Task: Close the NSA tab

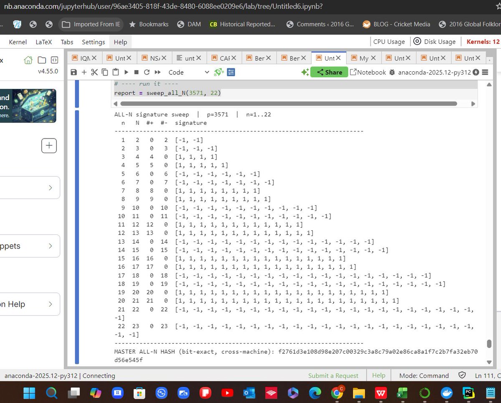Action: tap(164, 58)
